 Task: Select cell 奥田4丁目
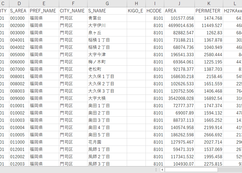click(107, 128)
